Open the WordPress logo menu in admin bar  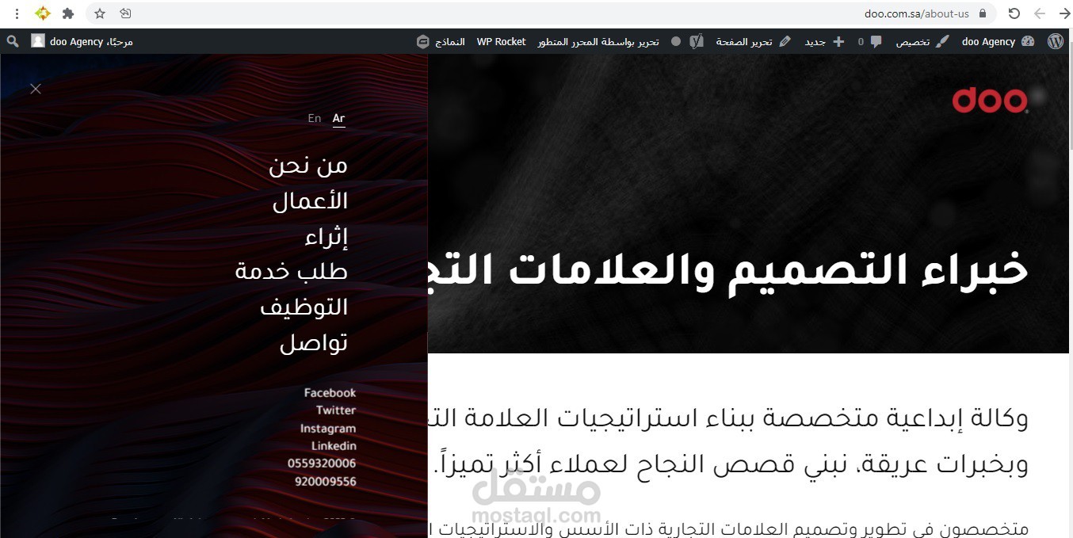coord(1056,41)
